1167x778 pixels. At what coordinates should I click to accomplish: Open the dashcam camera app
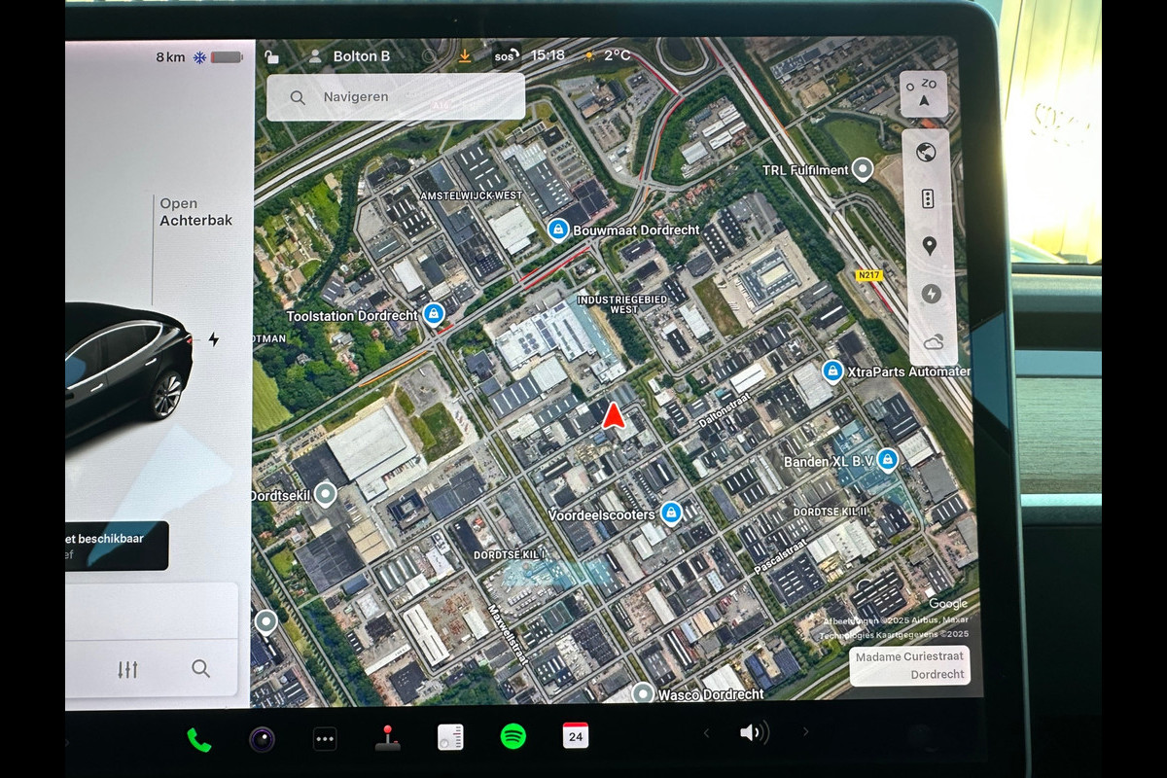262,740
